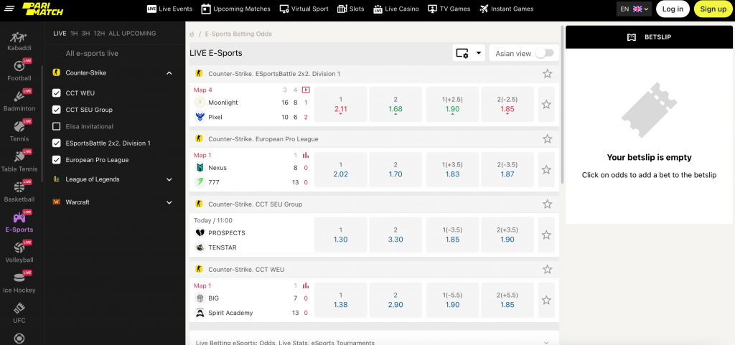
Task: Open Instant Games from top navigation
Action: [x=506, y=9]
